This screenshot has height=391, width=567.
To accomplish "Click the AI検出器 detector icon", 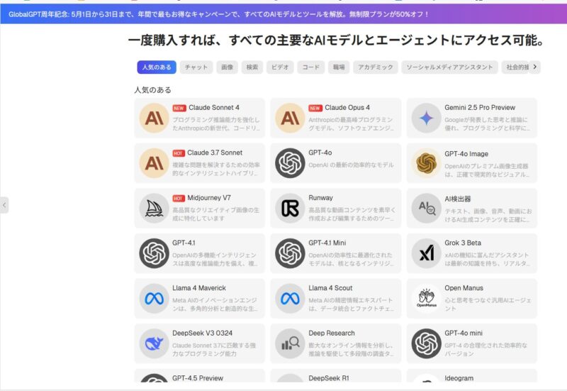I will tap(427, 208).
